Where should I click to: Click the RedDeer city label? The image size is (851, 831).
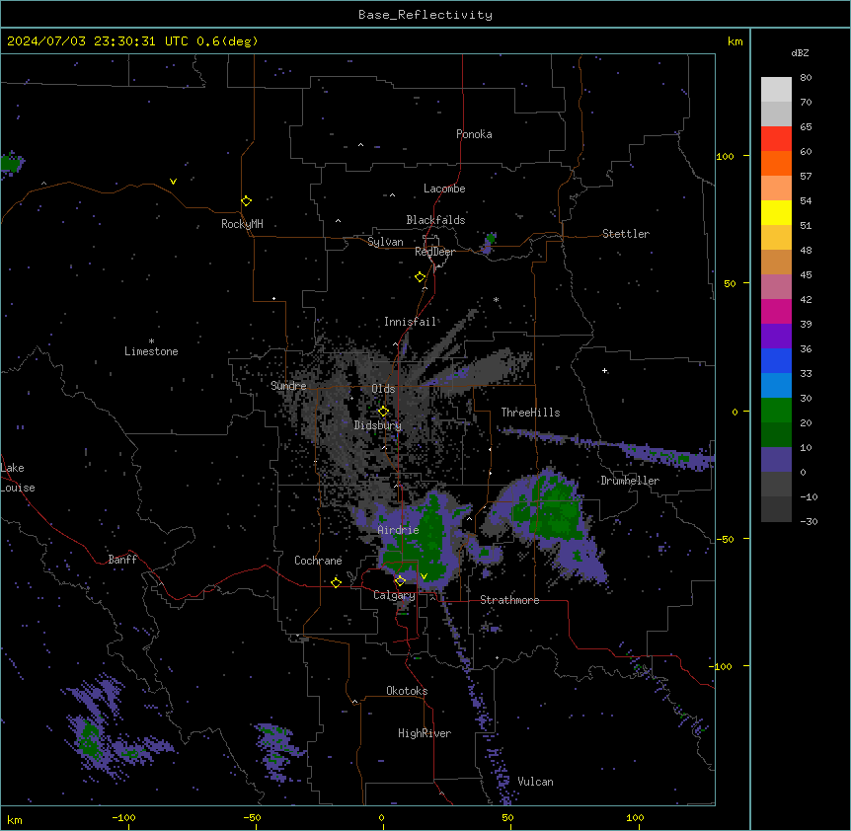(x=434, y=252)
